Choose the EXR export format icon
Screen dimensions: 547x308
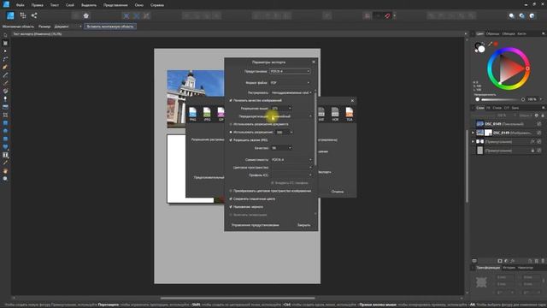point(321,114)
